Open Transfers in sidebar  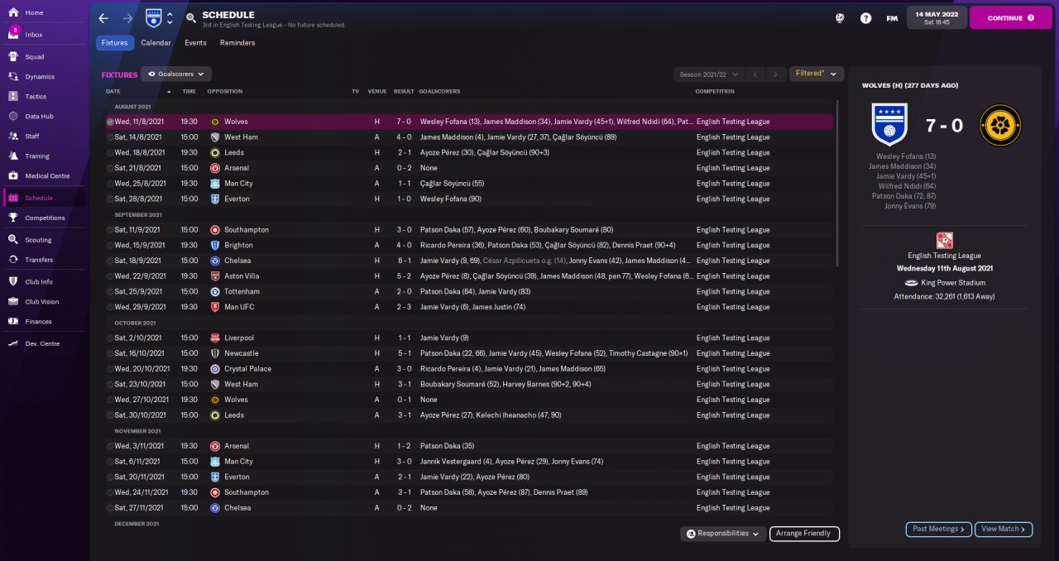(x=39, y=260)
